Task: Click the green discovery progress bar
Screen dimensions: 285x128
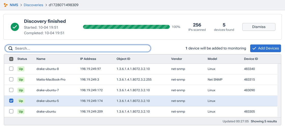Action: (126, 27)
